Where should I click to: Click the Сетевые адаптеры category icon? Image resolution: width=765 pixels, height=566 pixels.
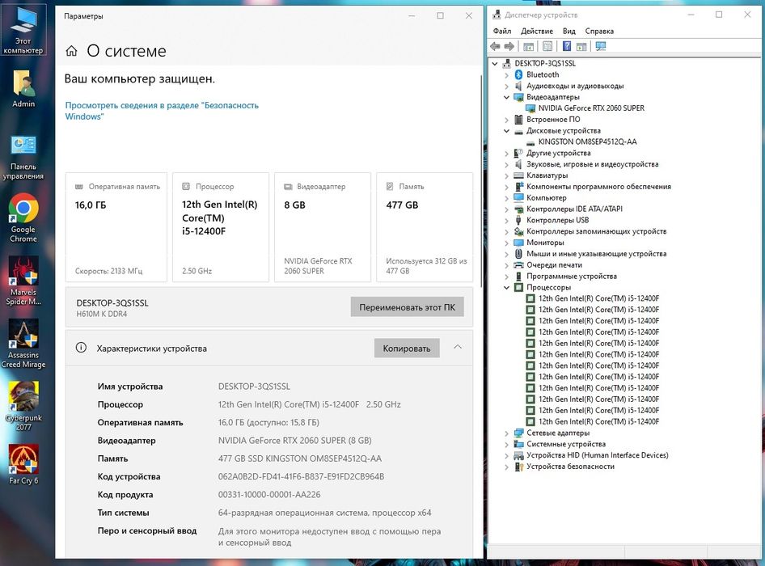[x=518, y=433]
